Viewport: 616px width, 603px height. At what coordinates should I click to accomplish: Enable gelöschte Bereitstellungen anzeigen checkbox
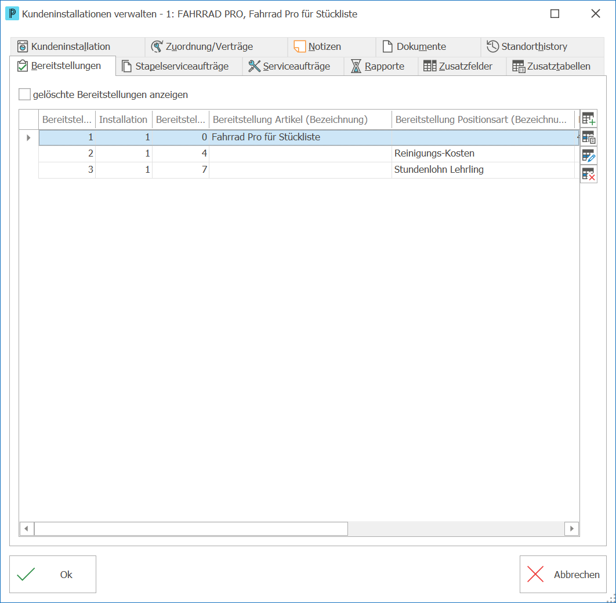(25, 95)
